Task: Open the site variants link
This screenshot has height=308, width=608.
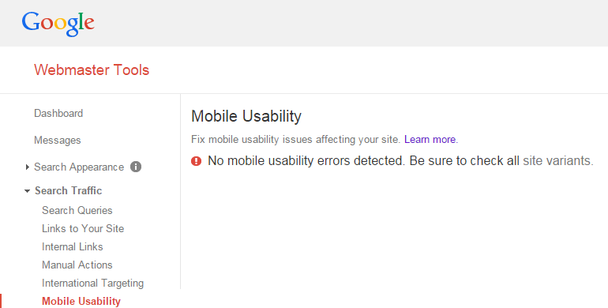Action: pyautogui.click(x=558, y=160)
